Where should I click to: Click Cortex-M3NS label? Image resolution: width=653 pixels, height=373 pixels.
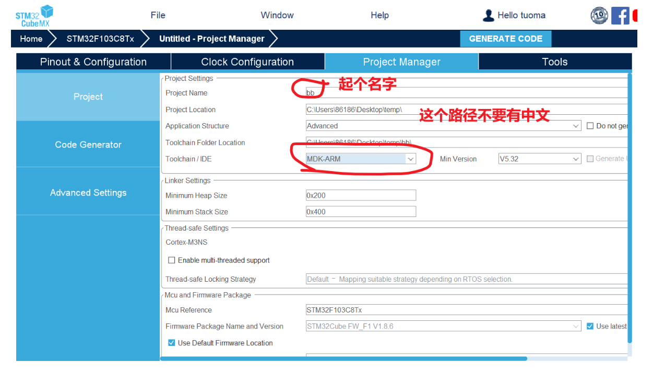click(186, 242)
